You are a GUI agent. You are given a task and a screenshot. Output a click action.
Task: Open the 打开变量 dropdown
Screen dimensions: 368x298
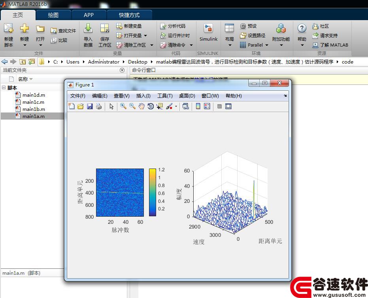pyautogui.click(x=145, y=36)
